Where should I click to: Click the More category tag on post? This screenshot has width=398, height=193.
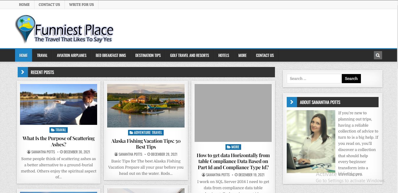[x=233, y=147]
